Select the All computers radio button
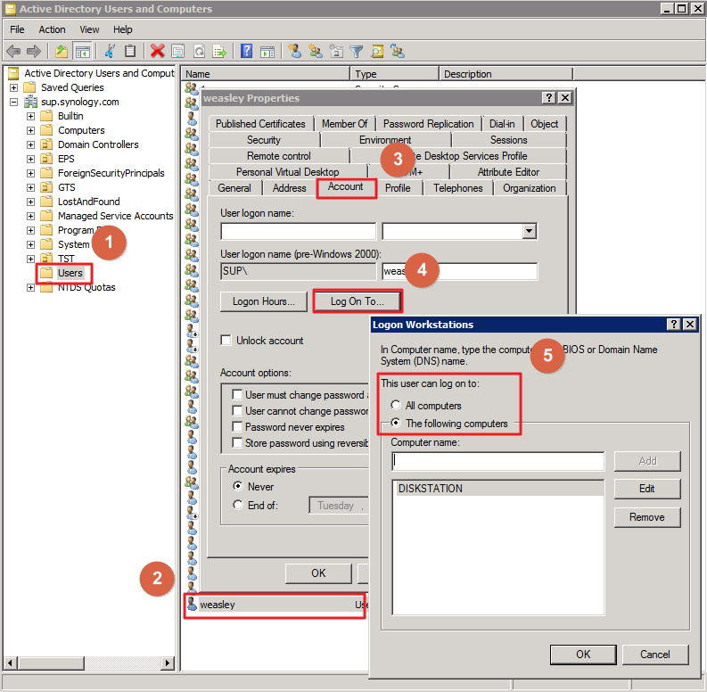 coord(397,406)
